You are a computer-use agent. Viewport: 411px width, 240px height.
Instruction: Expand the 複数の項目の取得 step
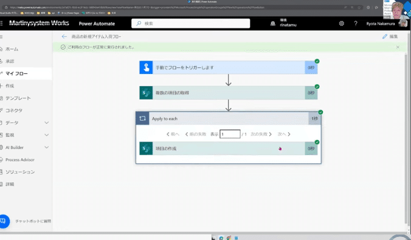tap(229, 93)
